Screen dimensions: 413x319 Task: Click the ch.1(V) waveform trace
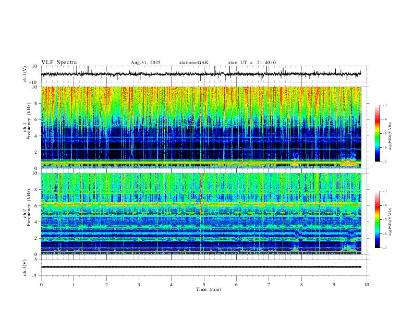[x=201, y=74]
